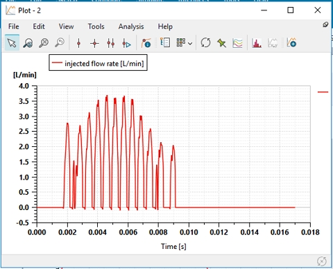Image resolution: width=333 pixels, height=269 pixels.
Task: Click the Time [s] x-axis label
Action: coord(173,246)
